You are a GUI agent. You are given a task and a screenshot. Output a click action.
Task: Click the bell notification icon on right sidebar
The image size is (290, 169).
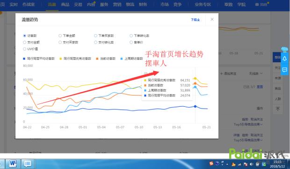point(285,59)
